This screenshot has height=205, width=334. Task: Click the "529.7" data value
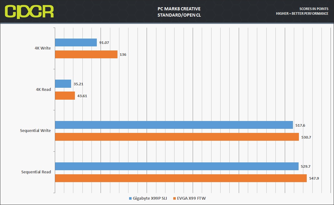pos(306,166)
